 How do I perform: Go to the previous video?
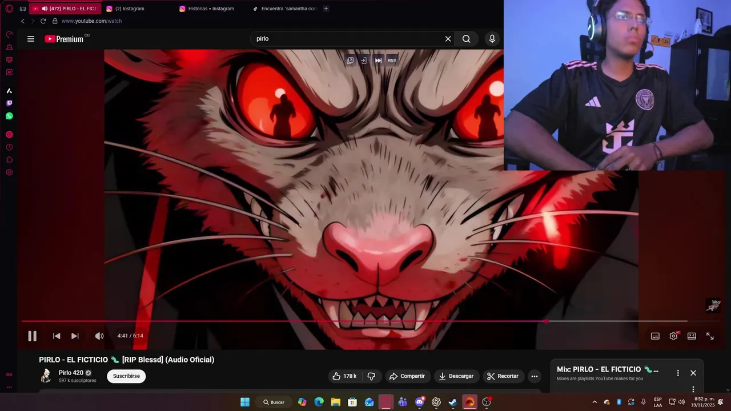(x=57, y=336)
